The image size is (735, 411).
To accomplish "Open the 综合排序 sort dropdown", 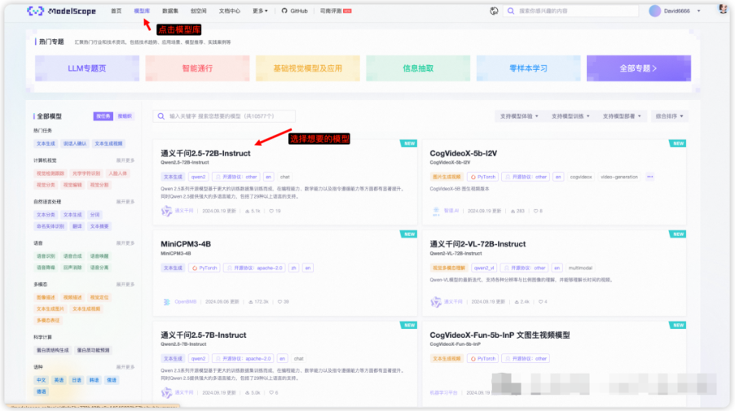I will [669, 116].
